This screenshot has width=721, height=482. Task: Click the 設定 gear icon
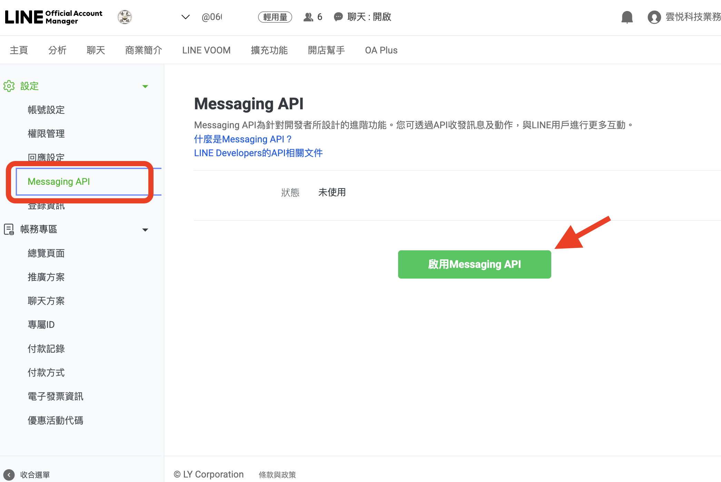[x=9, y=86]
